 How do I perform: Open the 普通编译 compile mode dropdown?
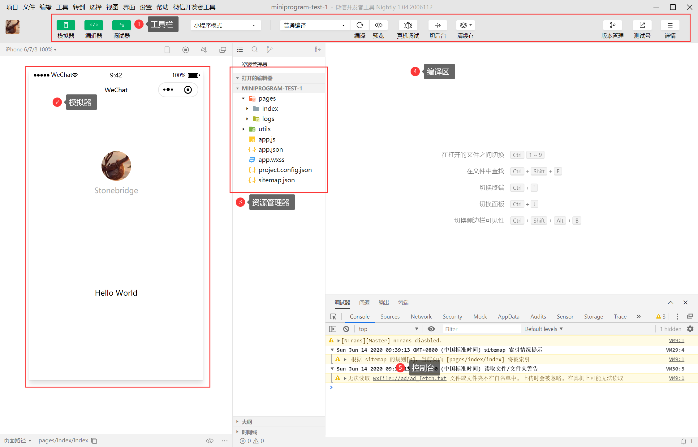pyautogui.click(x=315, y=25)
